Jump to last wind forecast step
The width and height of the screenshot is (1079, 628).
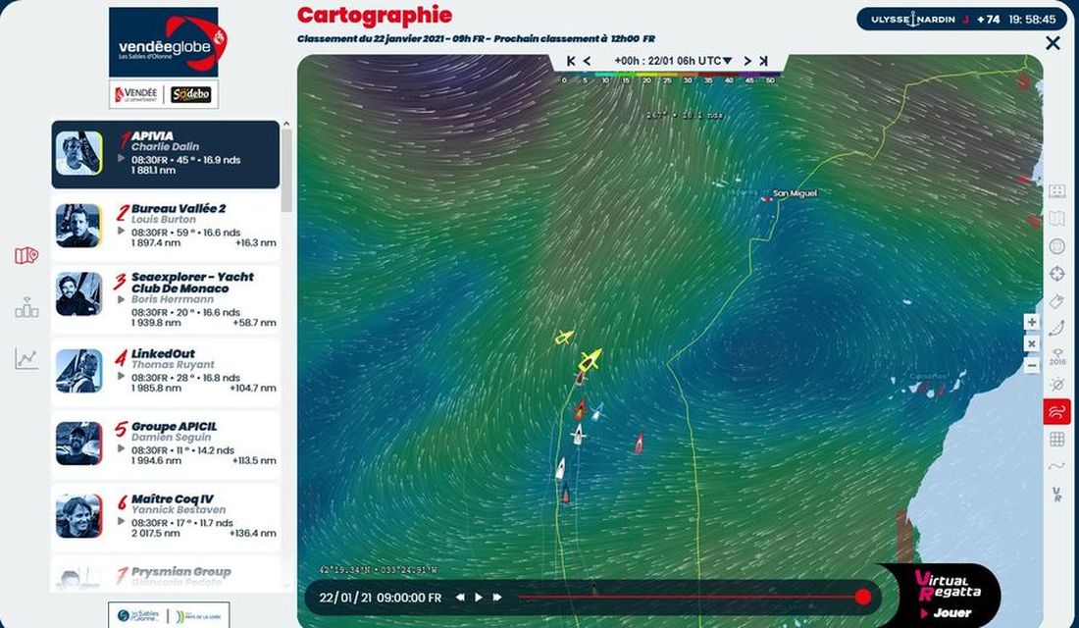tap(763, 61)
